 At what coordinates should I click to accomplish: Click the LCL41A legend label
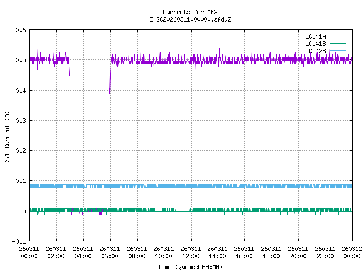(x=314, y=36)
